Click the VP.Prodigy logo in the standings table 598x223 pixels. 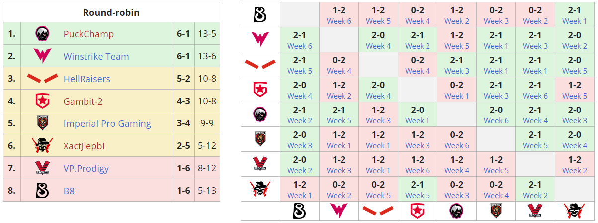(42, 168)
